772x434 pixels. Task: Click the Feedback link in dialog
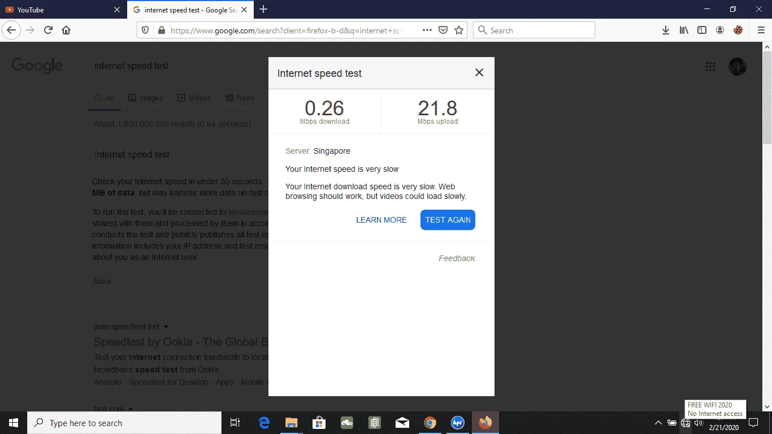pos(457,258)
